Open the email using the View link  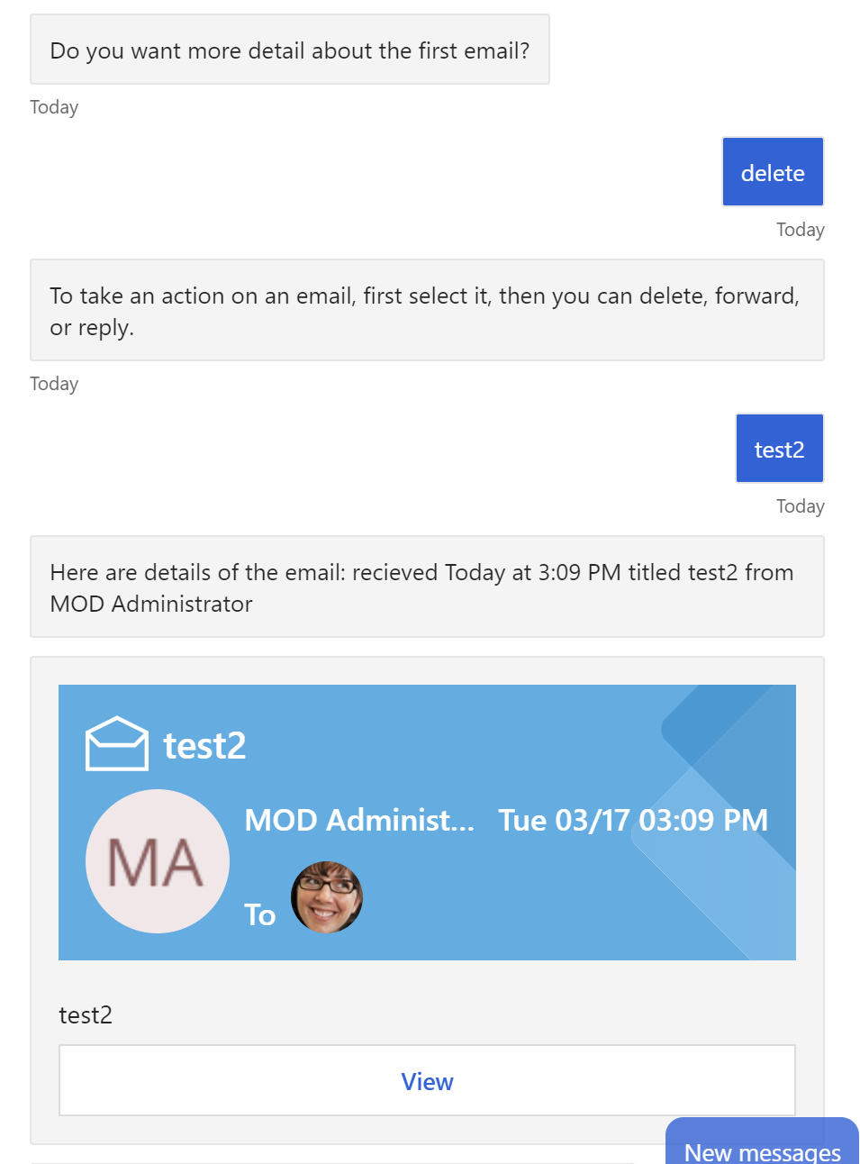click(427, 1081)
